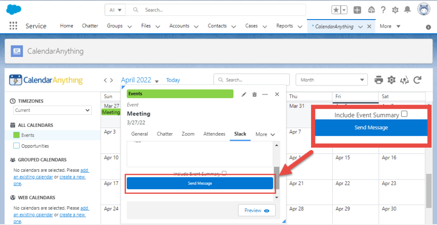437x225 pixels.
Task: Click into the Slack message text area
Action: point(200,154)
